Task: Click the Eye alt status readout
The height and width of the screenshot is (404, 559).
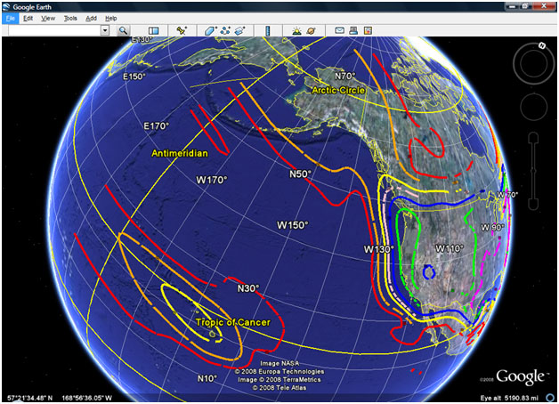Action: pos(509,398)
